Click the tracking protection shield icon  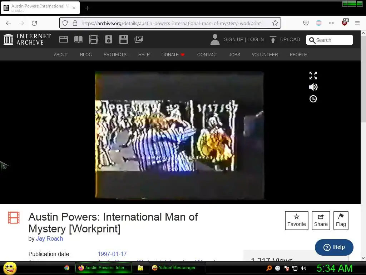(x=65, y=23)
